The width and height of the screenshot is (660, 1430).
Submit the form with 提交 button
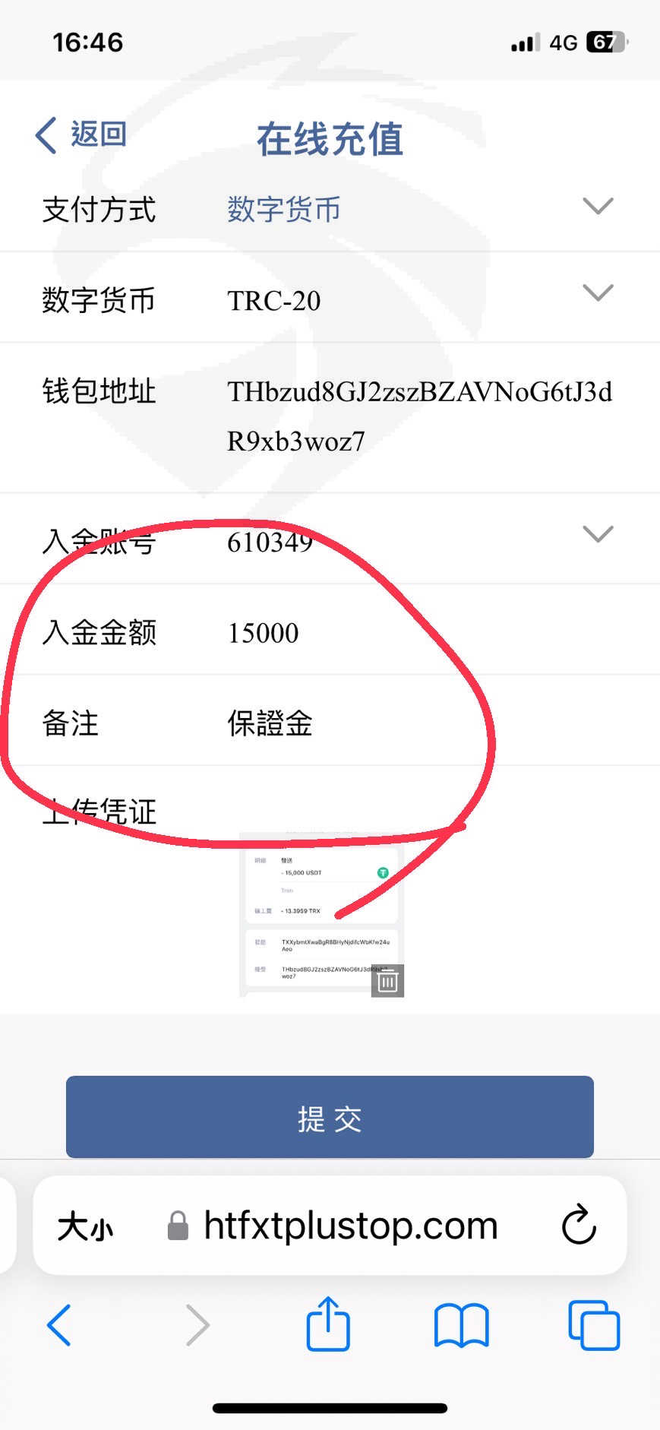[330, 1117]
